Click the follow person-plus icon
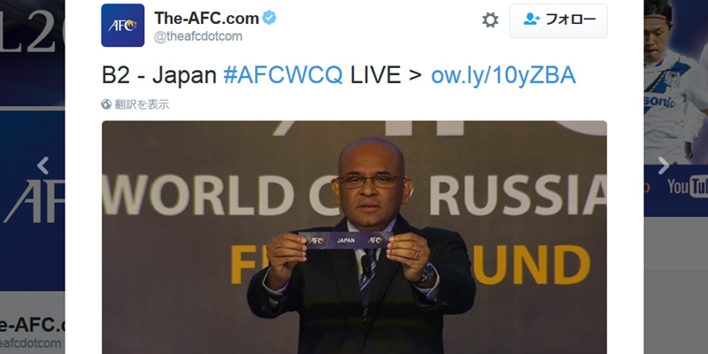 pos(532,19)
